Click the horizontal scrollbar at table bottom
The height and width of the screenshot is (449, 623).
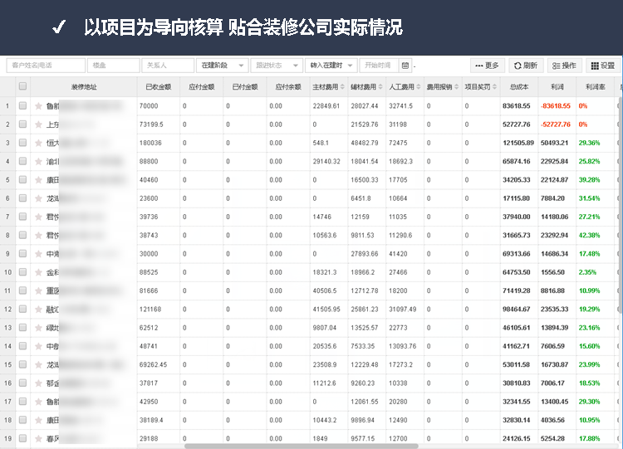(x=302, y=447)
